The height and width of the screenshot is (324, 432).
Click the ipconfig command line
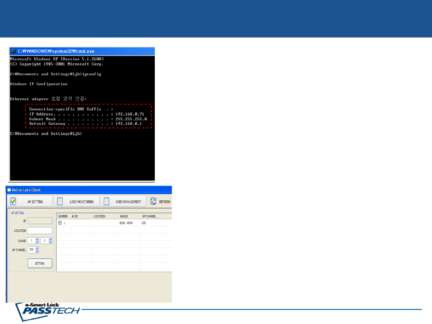click(55, 74)
